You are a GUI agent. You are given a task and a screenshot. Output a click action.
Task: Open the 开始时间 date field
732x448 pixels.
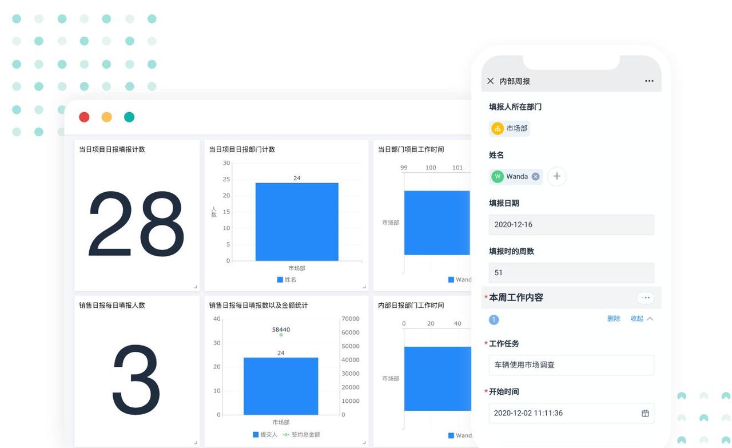click(571, 413)
